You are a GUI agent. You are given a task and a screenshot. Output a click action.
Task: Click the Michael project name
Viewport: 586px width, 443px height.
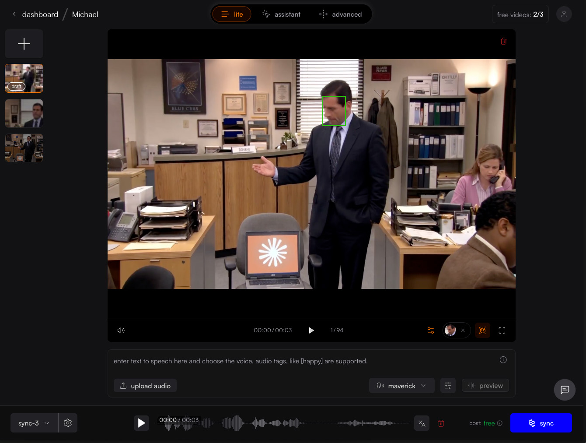(85, 14)
